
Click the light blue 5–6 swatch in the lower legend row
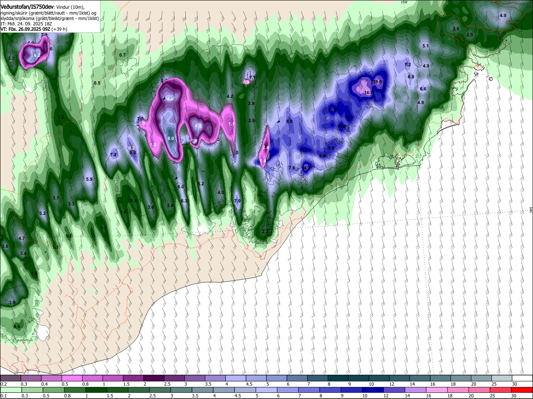point(266,390)
